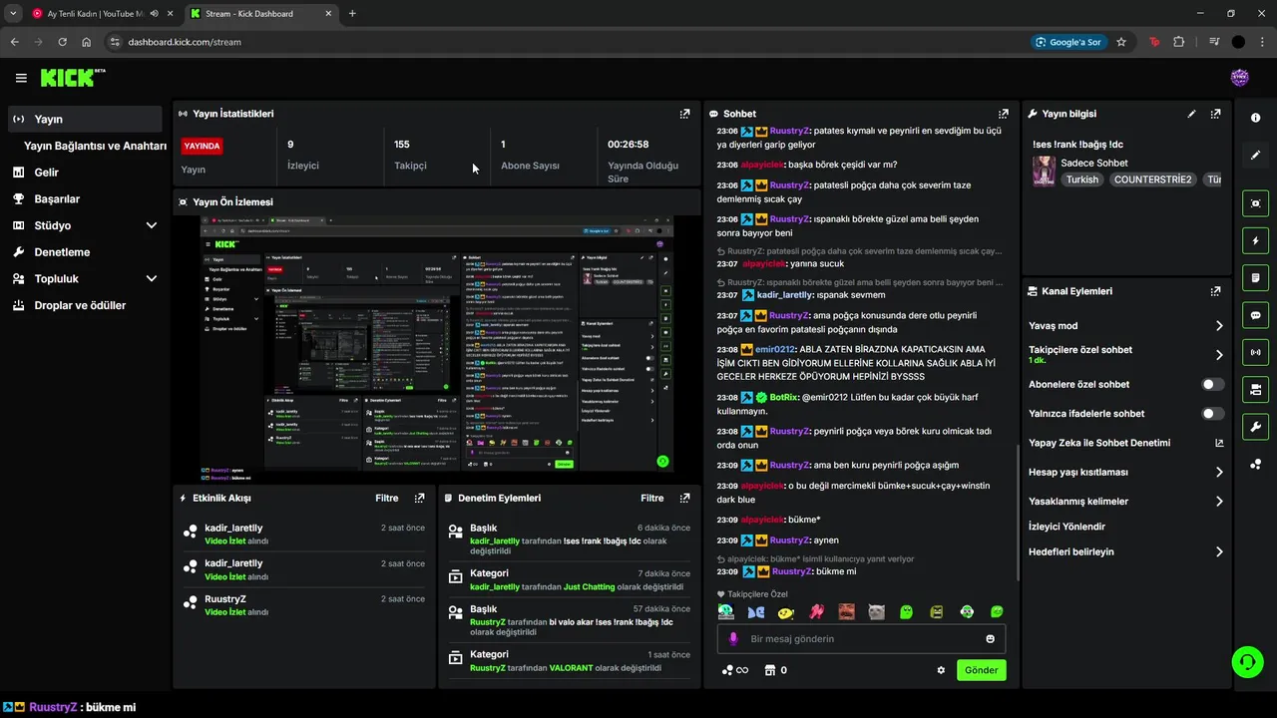Open the emoji picker in chat input

990,638
